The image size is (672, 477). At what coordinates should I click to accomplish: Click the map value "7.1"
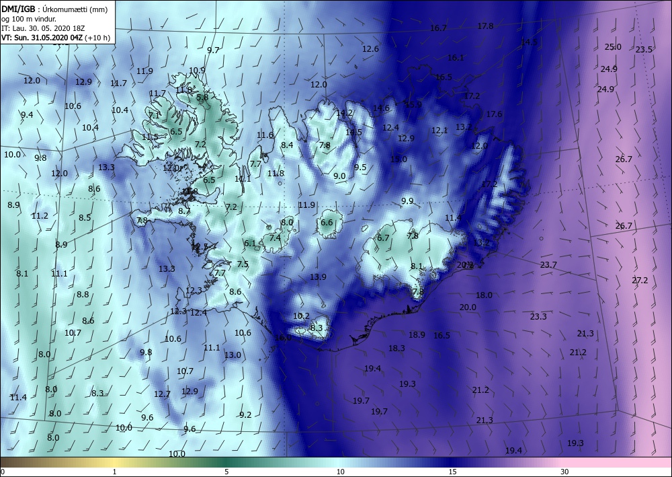[154, 115]
